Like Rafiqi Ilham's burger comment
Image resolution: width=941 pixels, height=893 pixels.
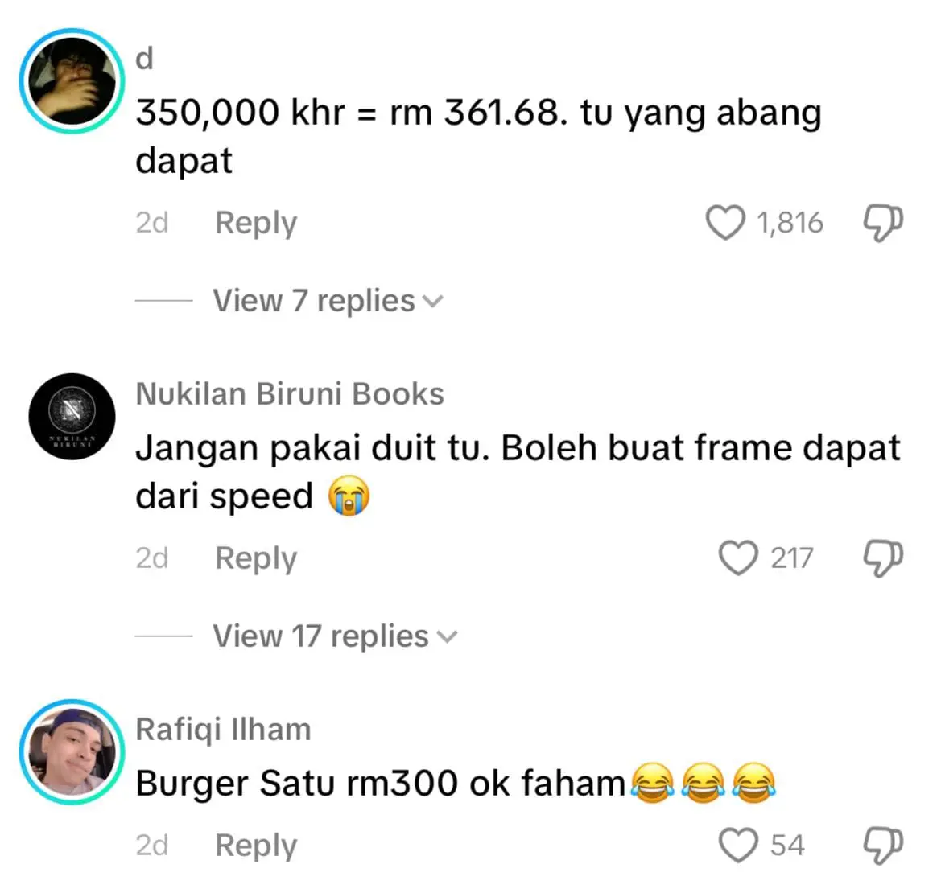(738, 845)
